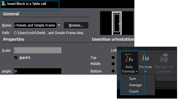Click the 2024 app icon in title bar
The height and width of the screenshot is (105, 187).
[x=4, y=3]
